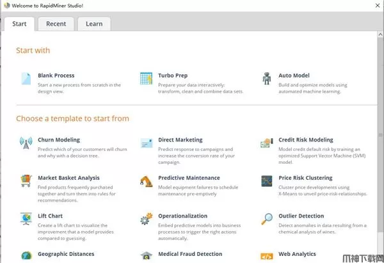Click the Turbo Prep table icon
The image size is (384, 263).
coord(146,79)
